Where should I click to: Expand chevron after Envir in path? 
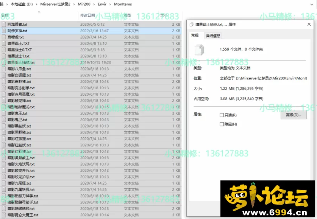pos(110,4)
